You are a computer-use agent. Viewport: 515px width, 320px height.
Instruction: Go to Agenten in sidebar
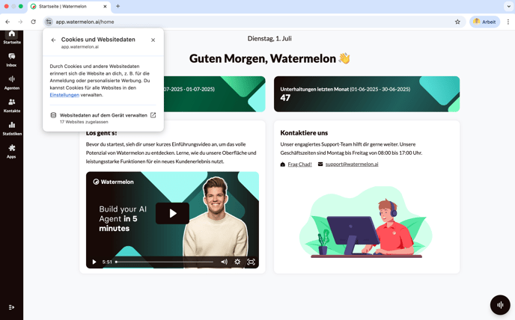(11, 83)
